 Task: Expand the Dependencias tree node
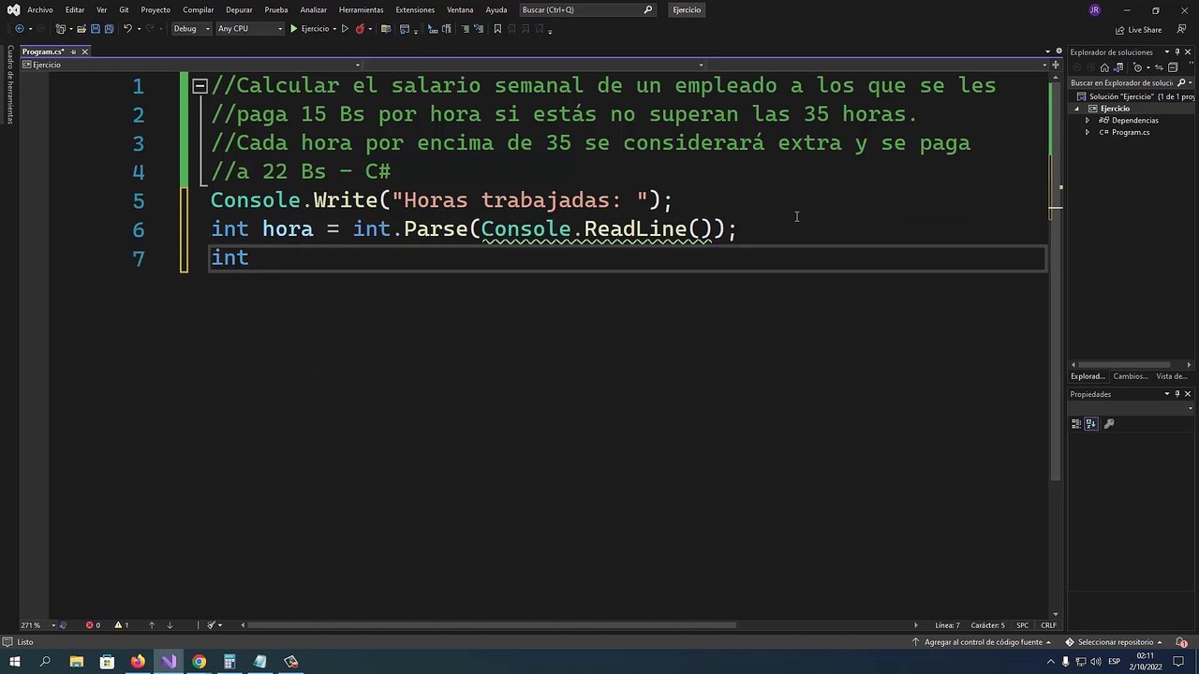(x=1088, y=121)
